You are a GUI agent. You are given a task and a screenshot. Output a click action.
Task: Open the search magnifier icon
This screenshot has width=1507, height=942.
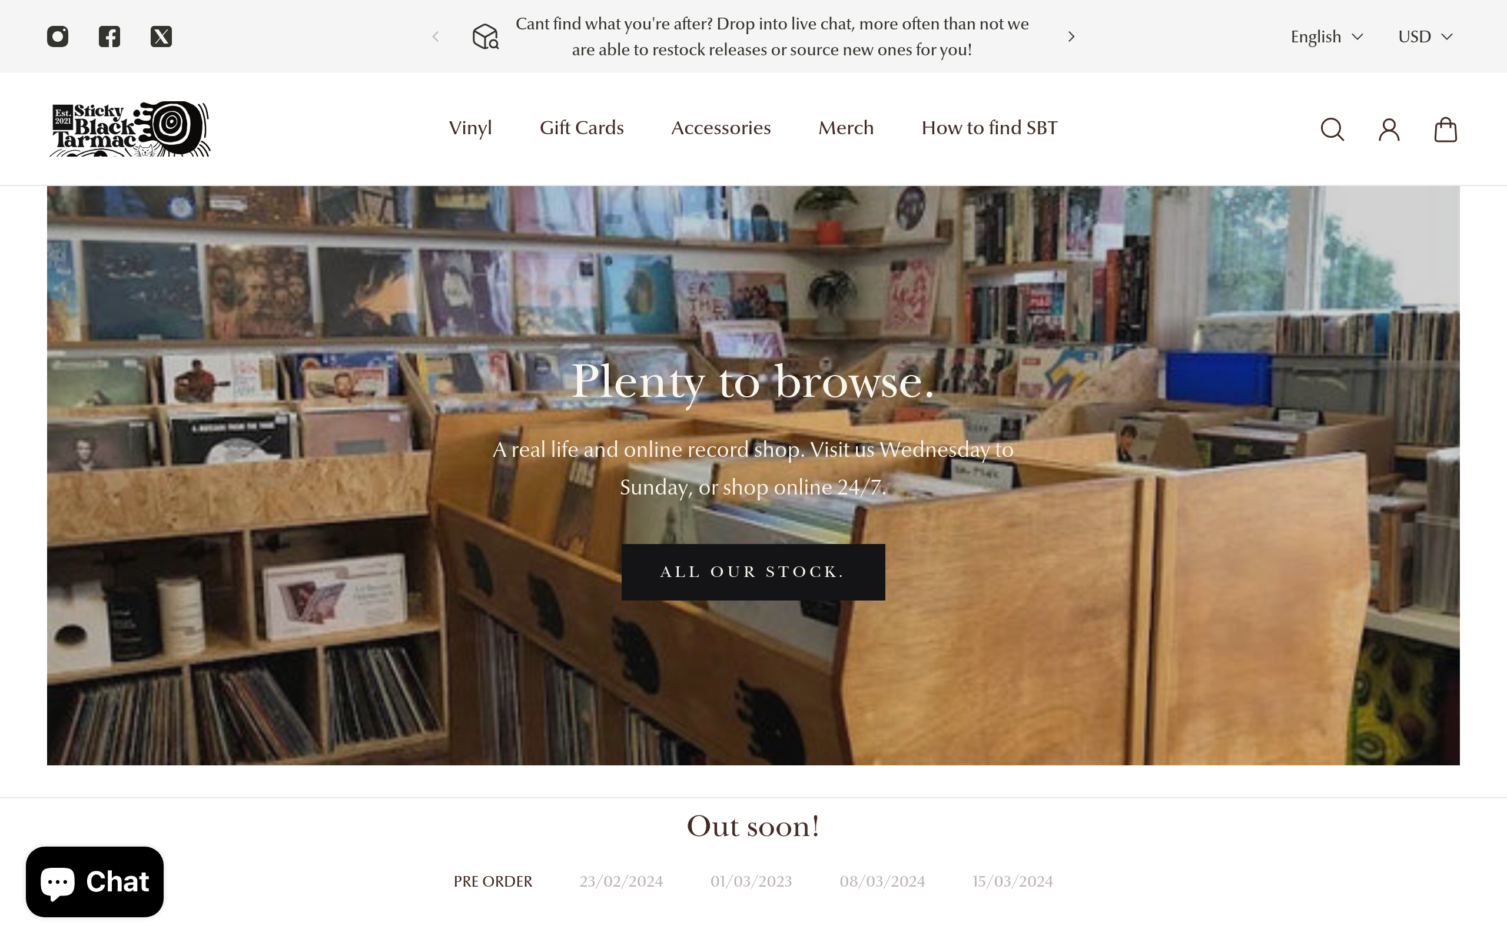1332,130
